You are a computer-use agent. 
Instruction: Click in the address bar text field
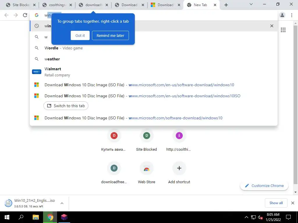(154, 15)
